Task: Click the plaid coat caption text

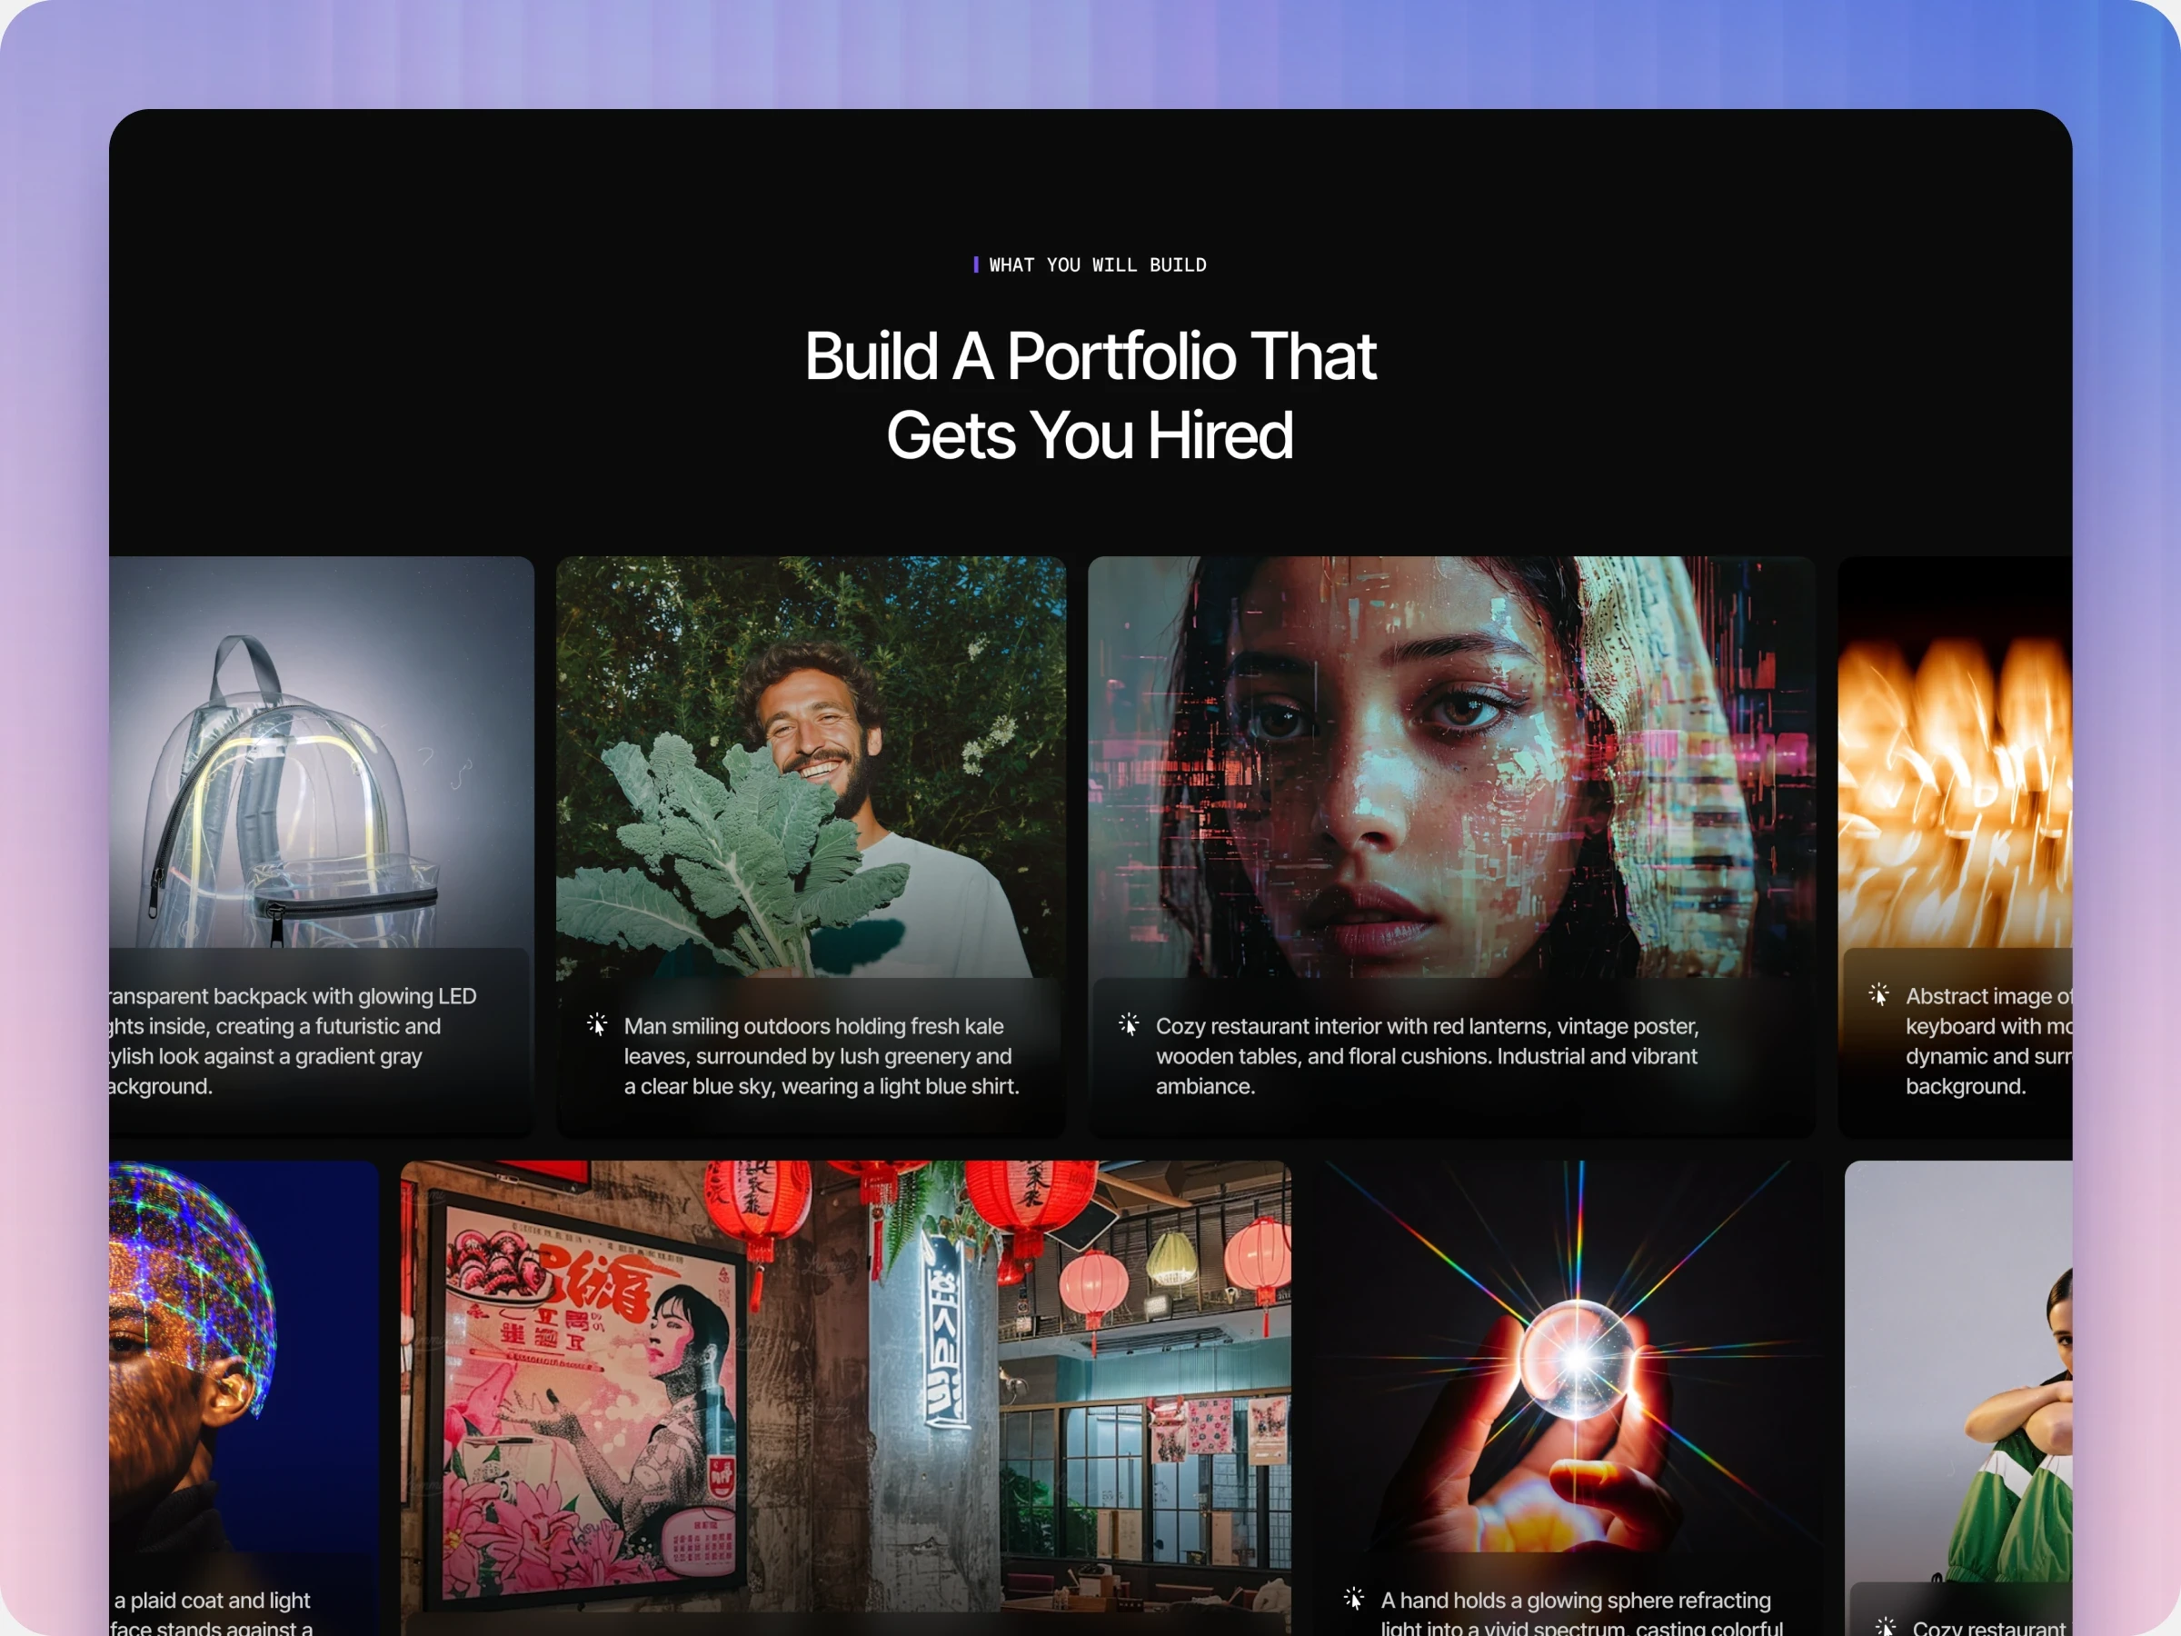Action: [212, 1601]
